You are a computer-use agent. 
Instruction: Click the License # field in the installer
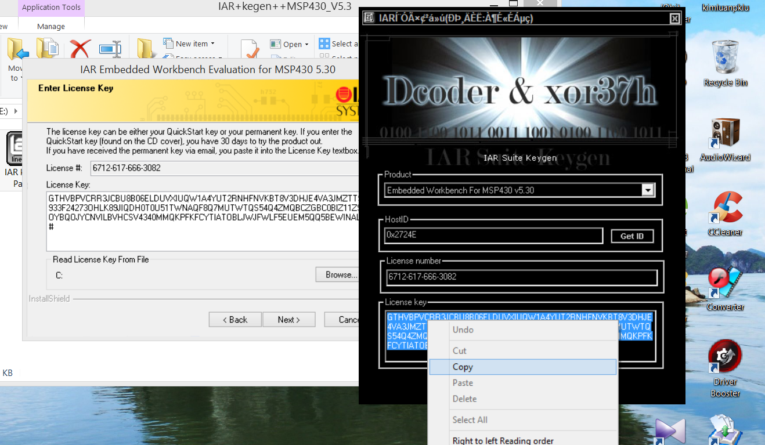225,168
